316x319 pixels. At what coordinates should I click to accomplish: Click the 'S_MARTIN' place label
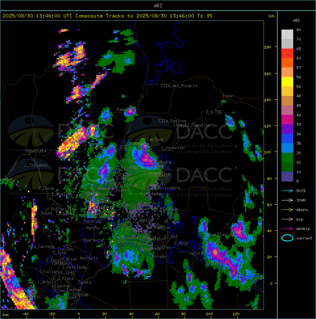(144, 220)
